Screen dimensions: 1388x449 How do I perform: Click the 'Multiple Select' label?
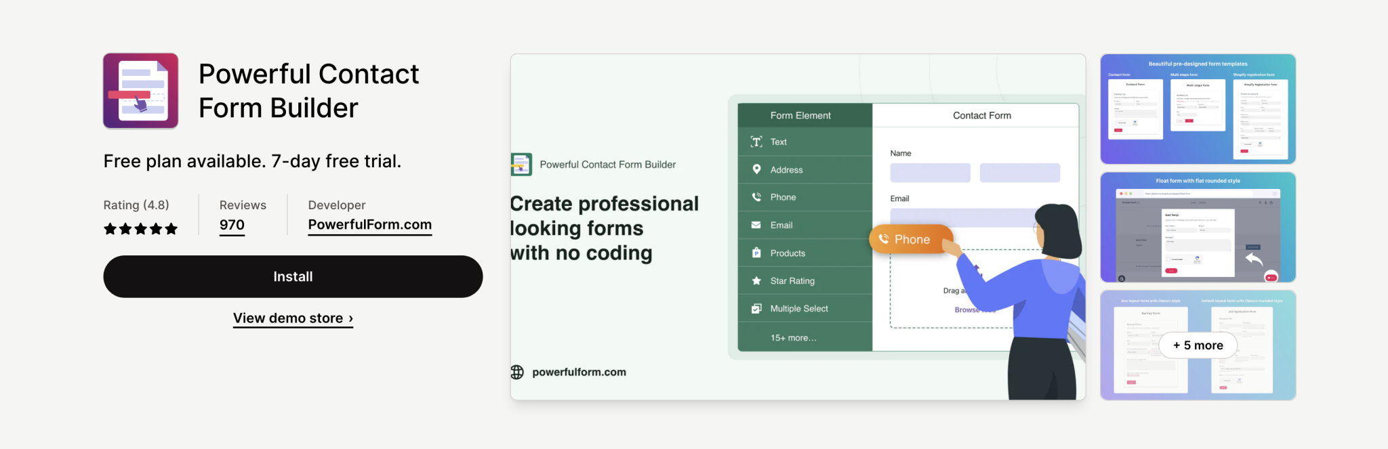(x=799, y=308)
